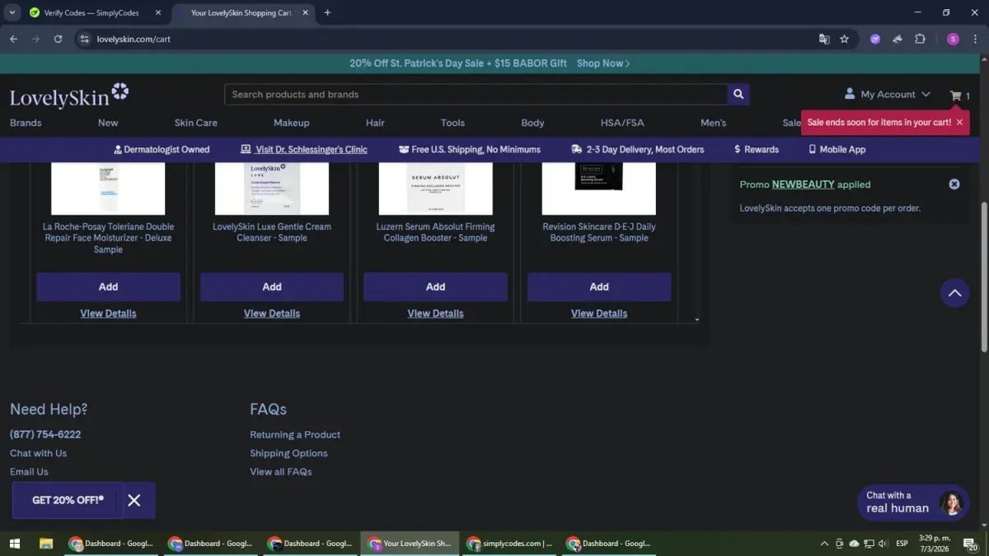This screenshot has width=989, height=556.
Task: Open the Rewards link
Action: coord(756,149)
